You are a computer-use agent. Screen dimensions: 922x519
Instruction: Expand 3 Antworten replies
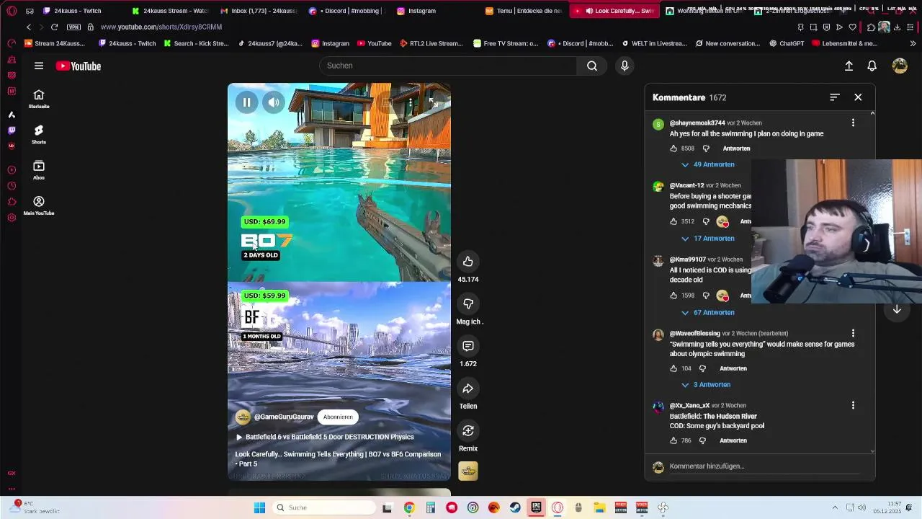(x=706, y=385)
